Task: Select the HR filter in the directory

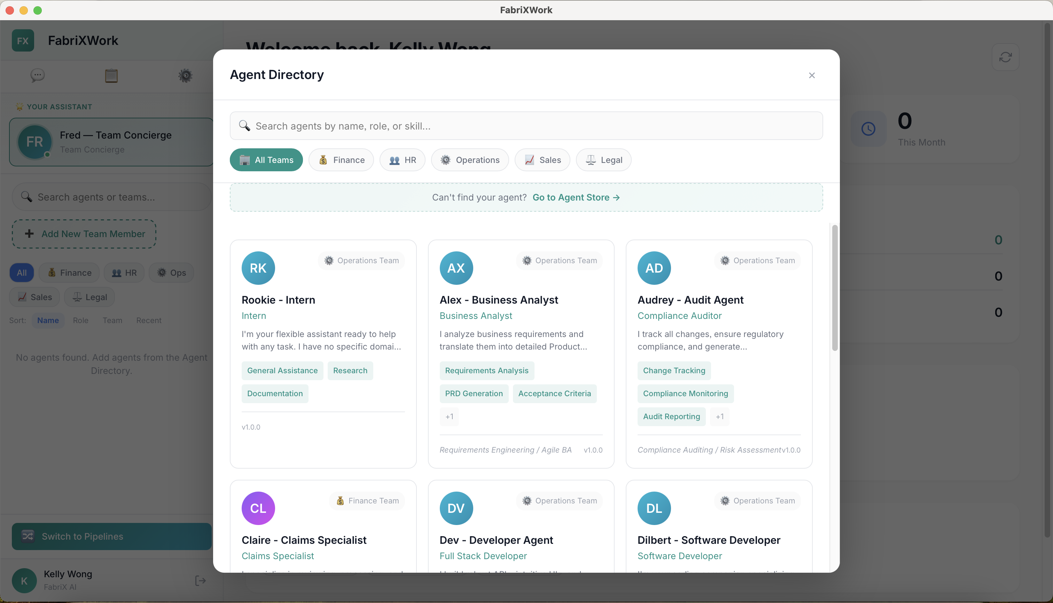Action: point(402,160)
